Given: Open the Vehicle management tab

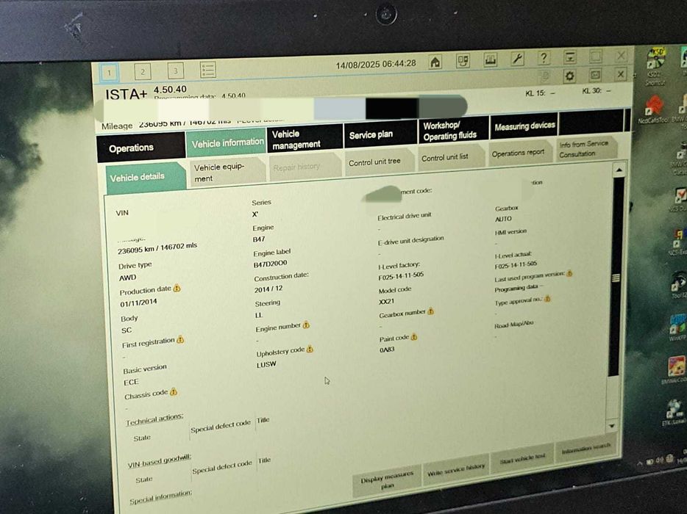Looking at the screenshot, I should point(305,139).
